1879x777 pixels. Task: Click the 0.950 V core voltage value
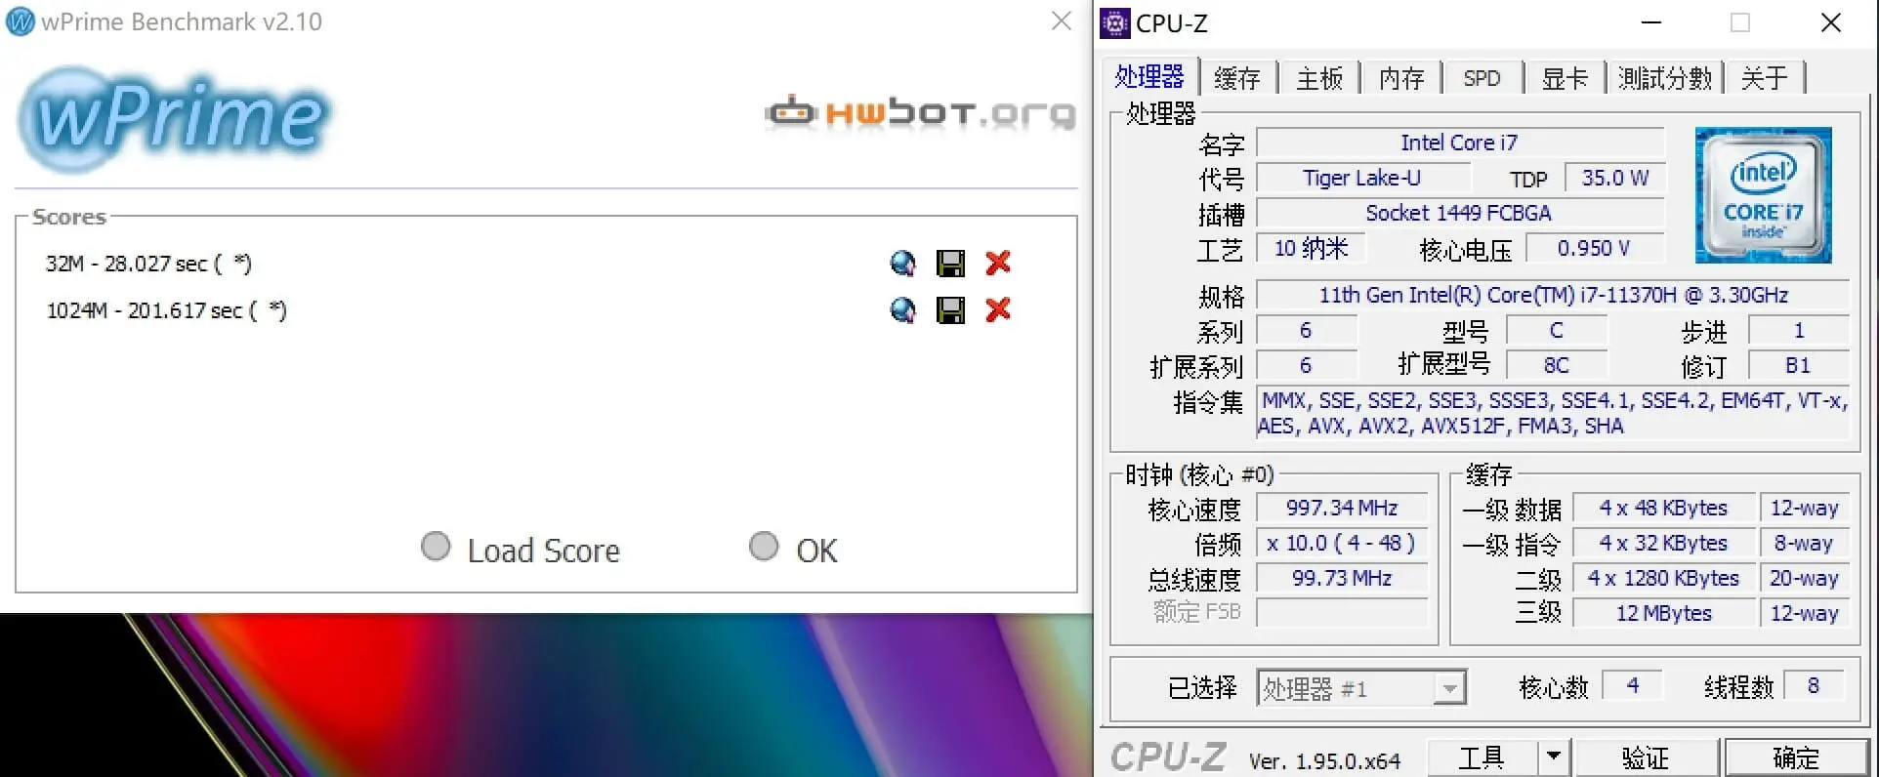pyautogui.click(x=1594, y=248)
